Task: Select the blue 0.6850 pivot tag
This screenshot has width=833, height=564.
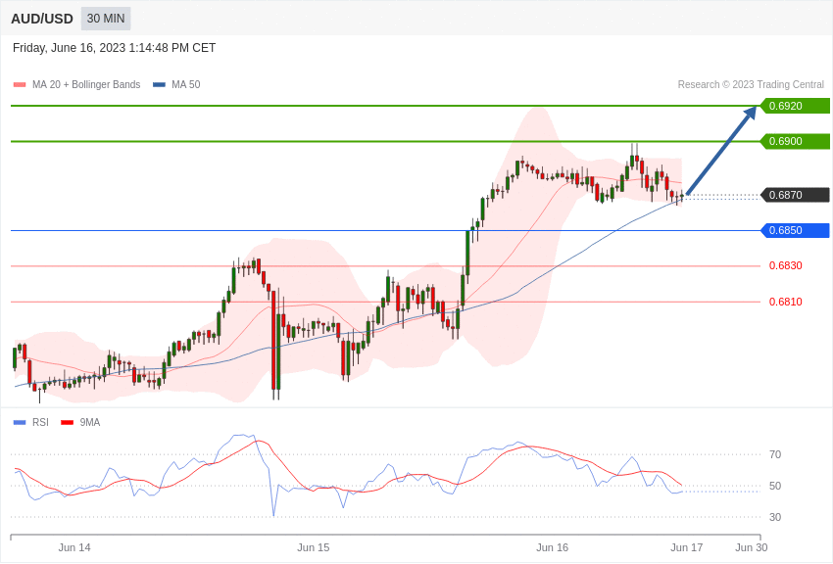Action: click(x=795, y=230)
